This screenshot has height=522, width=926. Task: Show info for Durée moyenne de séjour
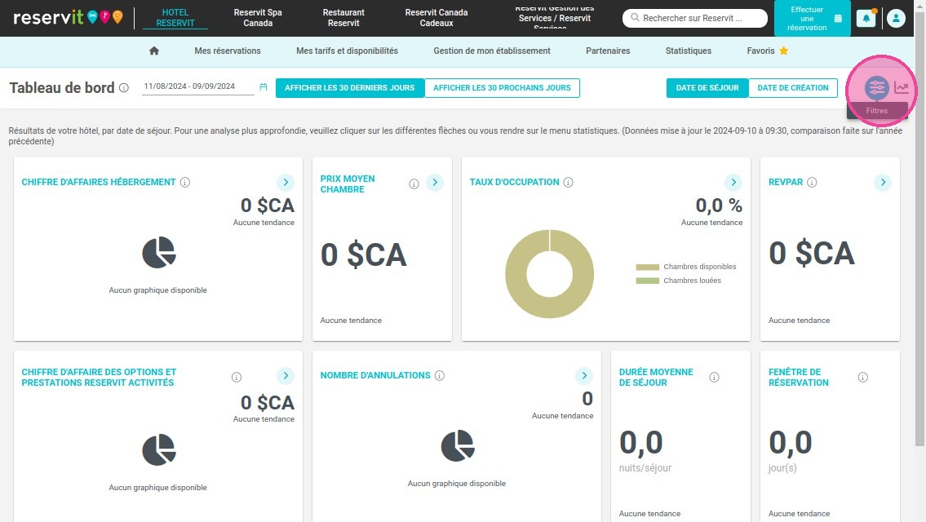(x=714, y=377)
